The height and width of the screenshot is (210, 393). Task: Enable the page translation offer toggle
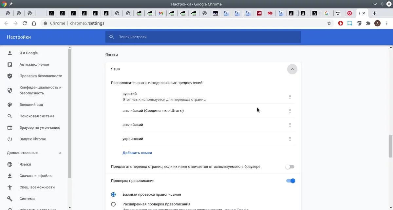click(290, 167)
